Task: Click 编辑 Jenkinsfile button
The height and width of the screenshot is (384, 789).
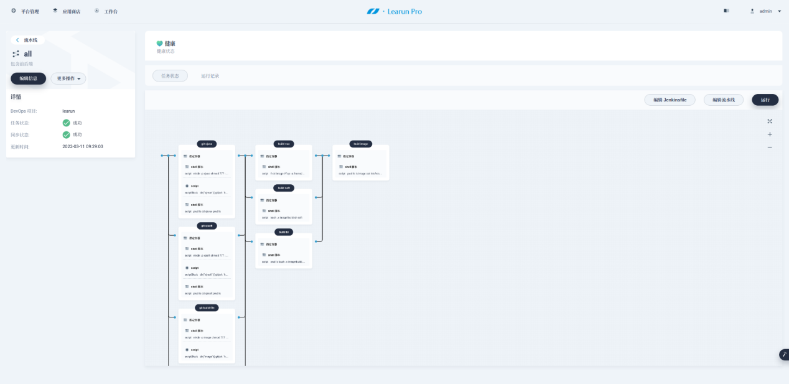Action: click(670, 100)
